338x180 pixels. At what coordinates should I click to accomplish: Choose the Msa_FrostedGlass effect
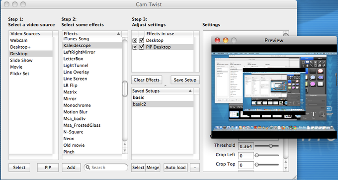92,125
